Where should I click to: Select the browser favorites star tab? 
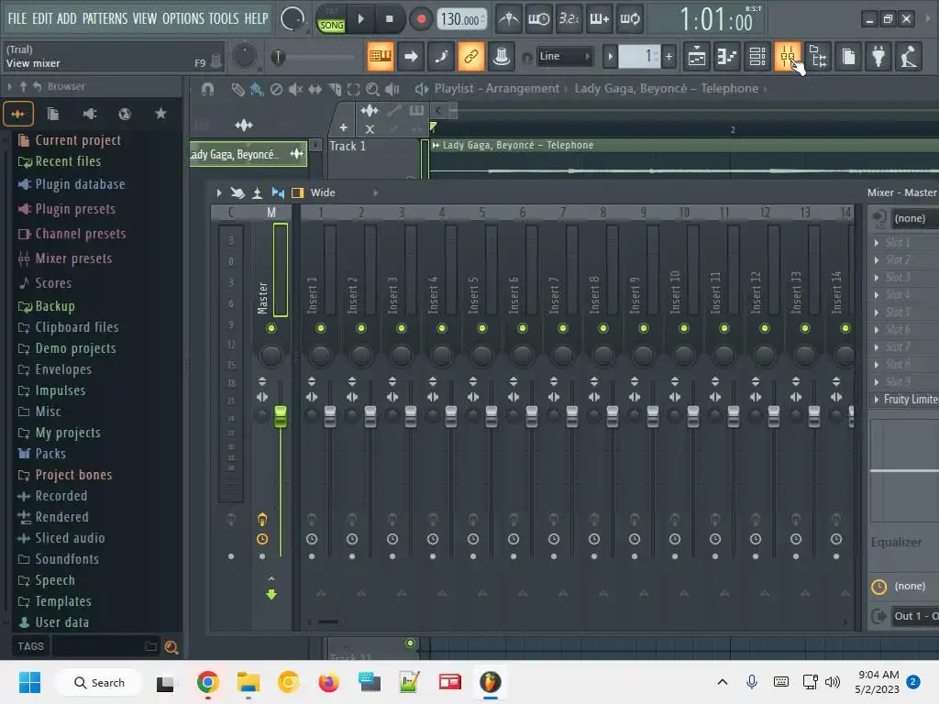pos(160,113)
